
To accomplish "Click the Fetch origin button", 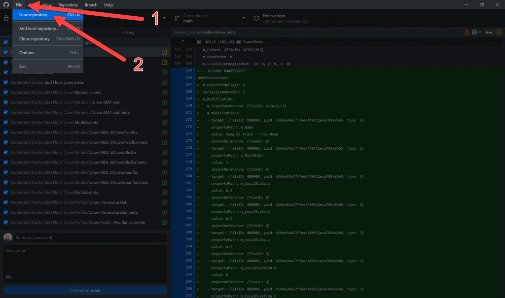I will point(290,18).
